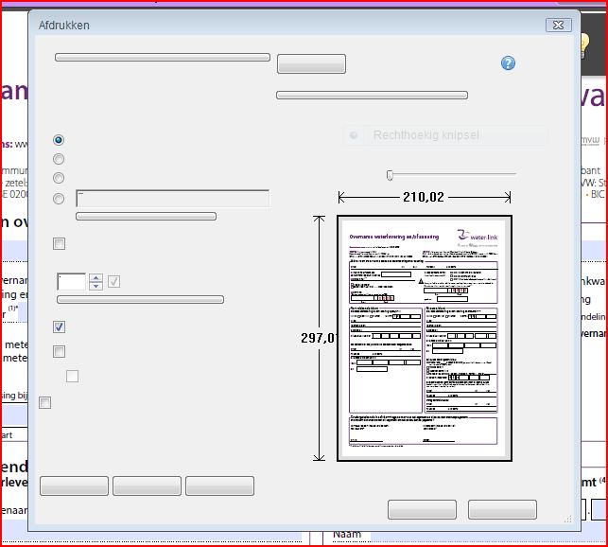Open the blue question mark help icon
This screenshot has height=547, width=608.
(508, 62)
